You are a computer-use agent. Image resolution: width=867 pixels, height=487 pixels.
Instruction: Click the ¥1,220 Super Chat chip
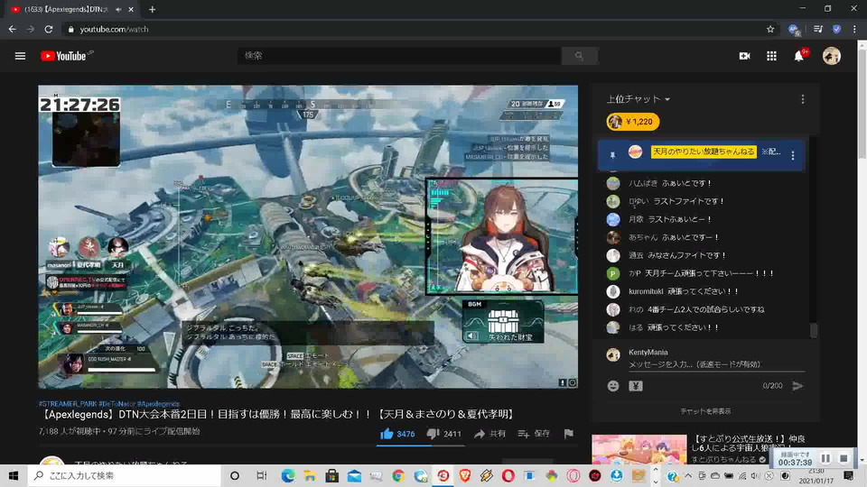point(633,122)
